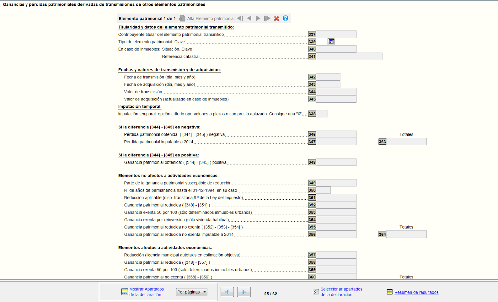This screenshot has width=498, height=302.
Task: Click the Alta Elemento patrimonial document icon
Action: point(182,18)
